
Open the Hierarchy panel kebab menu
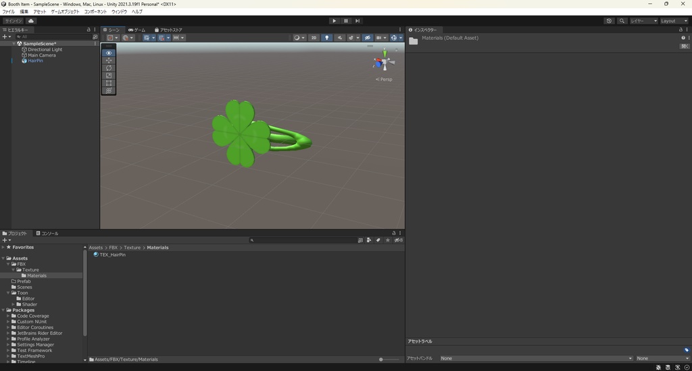(95, 30)
